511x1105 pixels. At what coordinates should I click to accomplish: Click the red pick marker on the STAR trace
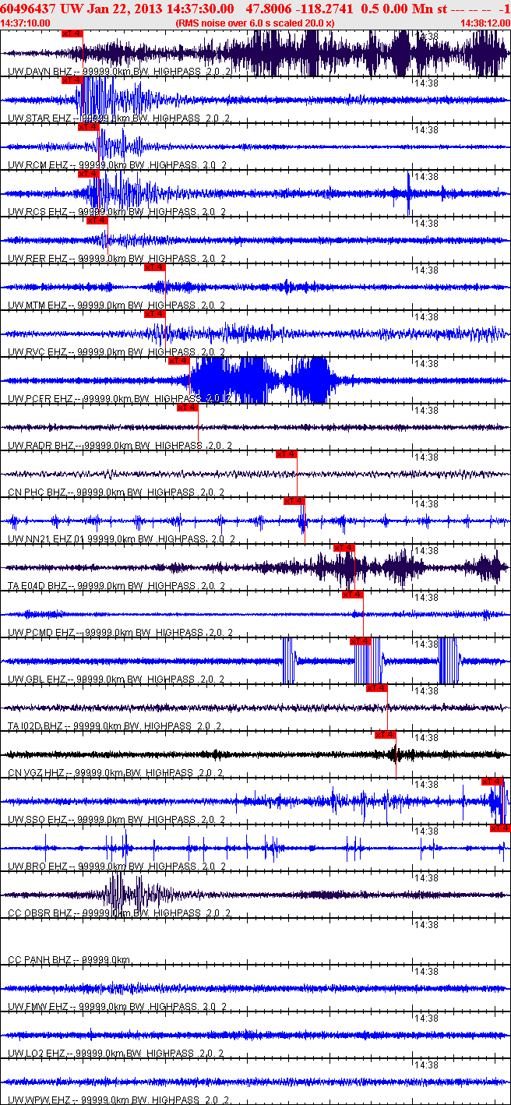71,80
